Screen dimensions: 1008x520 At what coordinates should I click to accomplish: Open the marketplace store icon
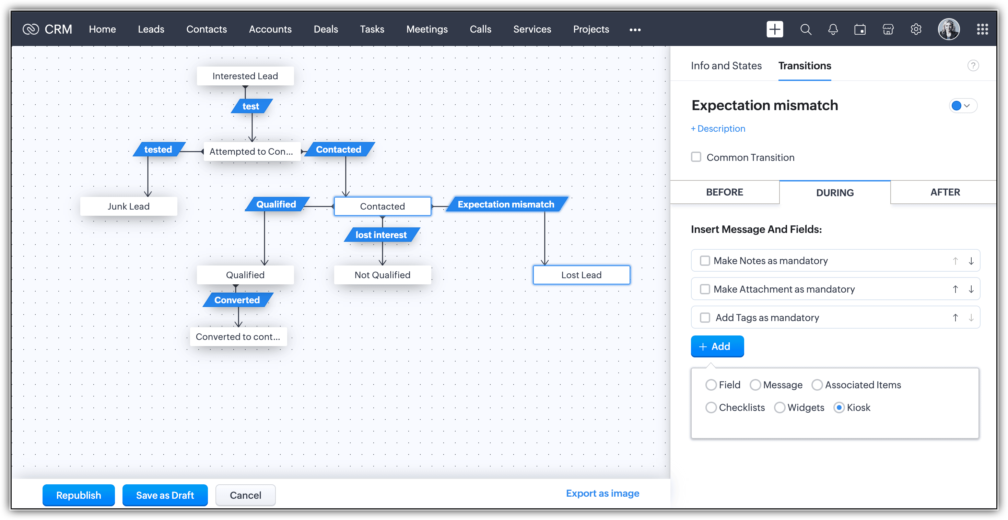pos(888,29)
